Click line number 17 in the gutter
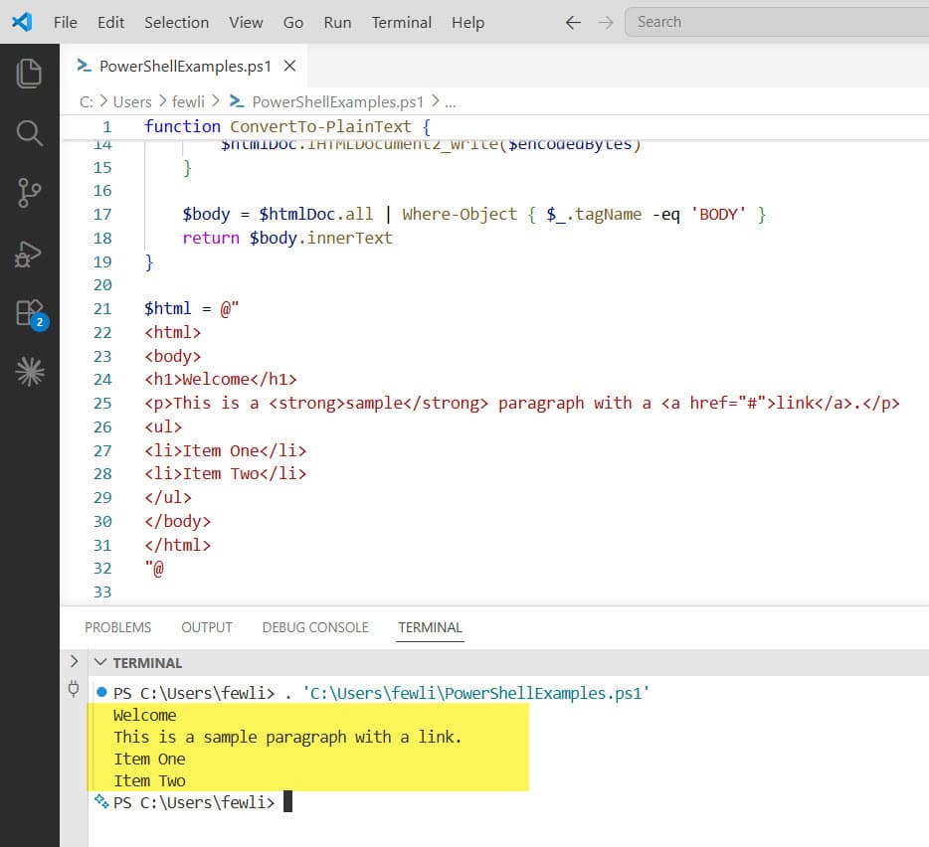Viewport: 929px width, 847px height. tap(101, 215)
